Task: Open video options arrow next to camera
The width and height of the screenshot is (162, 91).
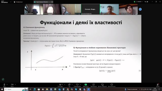Action: [15, 84]
